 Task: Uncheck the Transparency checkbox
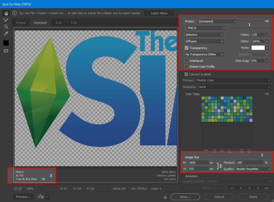click(187, 48)
